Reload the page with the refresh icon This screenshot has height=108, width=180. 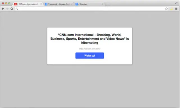click(x=12, y=9)
